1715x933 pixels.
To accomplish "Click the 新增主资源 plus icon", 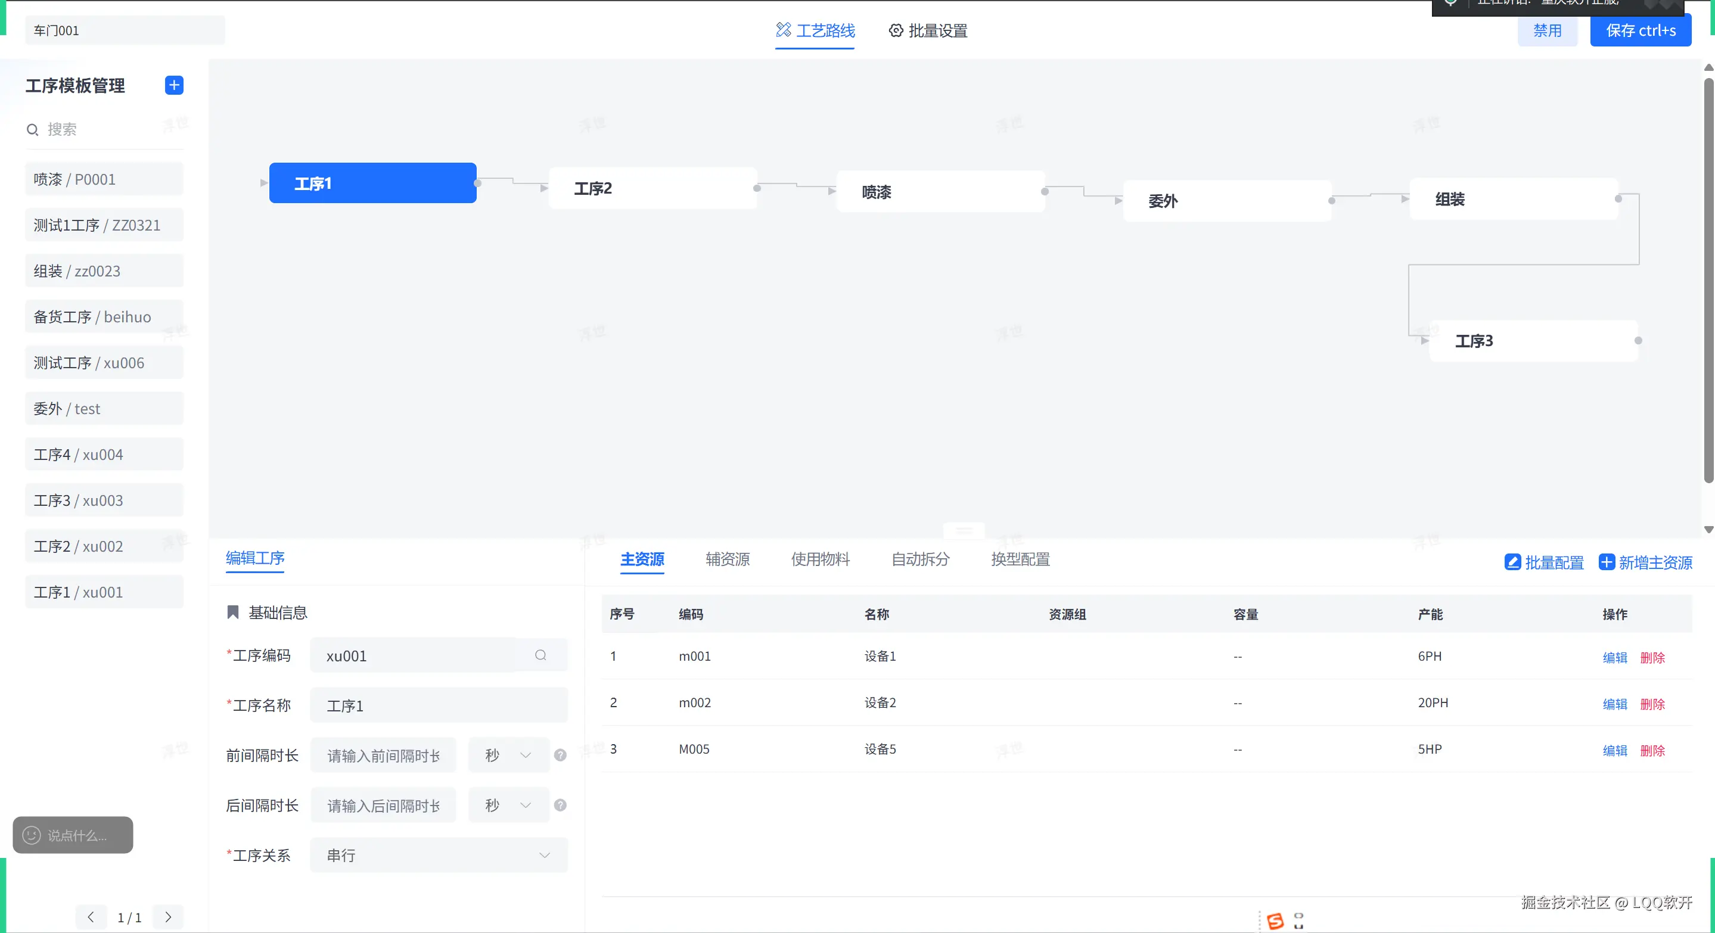I will pos(1607,562).
